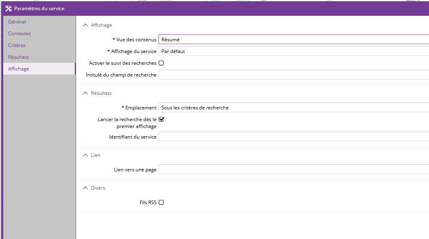The image size is (429, 239).
Task: Open the 'Vue des contenus' dropdown
Action: click(293, 40)
